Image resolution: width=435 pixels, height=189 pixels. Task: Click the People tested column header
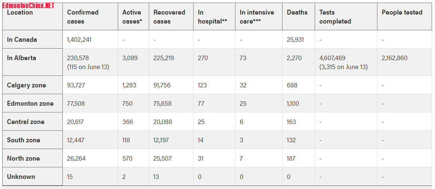click(x=402, y=12)
